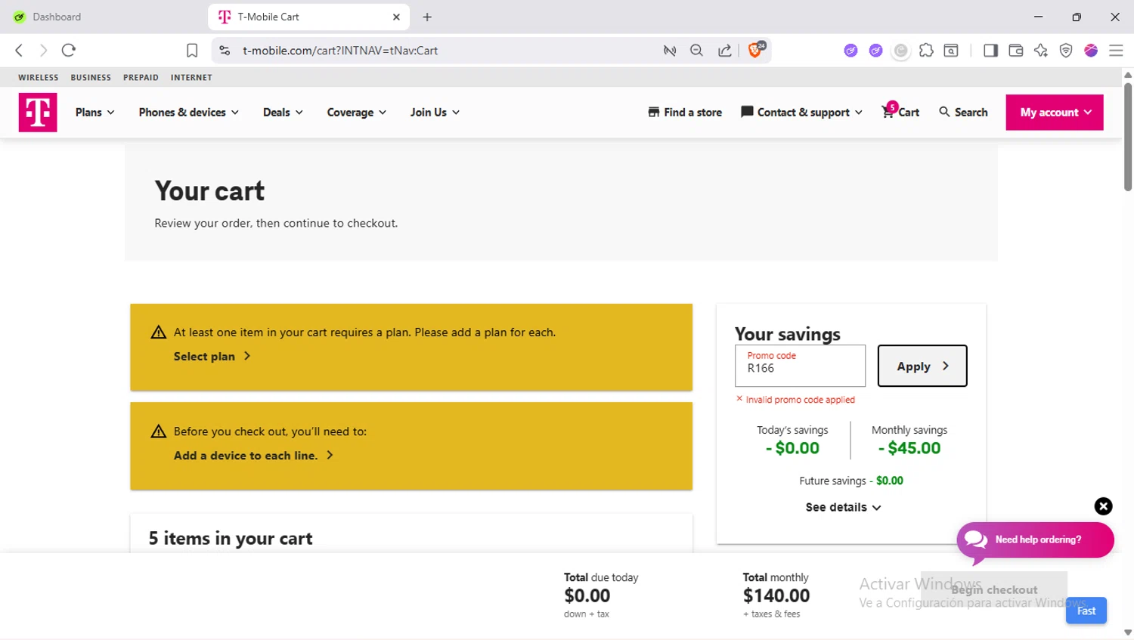This screenshot has height=640, width=1134.
Task: Click the T-Mobile logo
Action: pyautogui.click(x=38, y=113)
